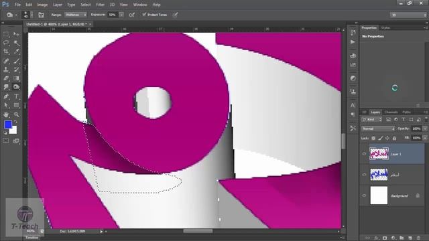Reset default foreground and background colors
Screen dimensions: 429x241
(x=5, y=133)
